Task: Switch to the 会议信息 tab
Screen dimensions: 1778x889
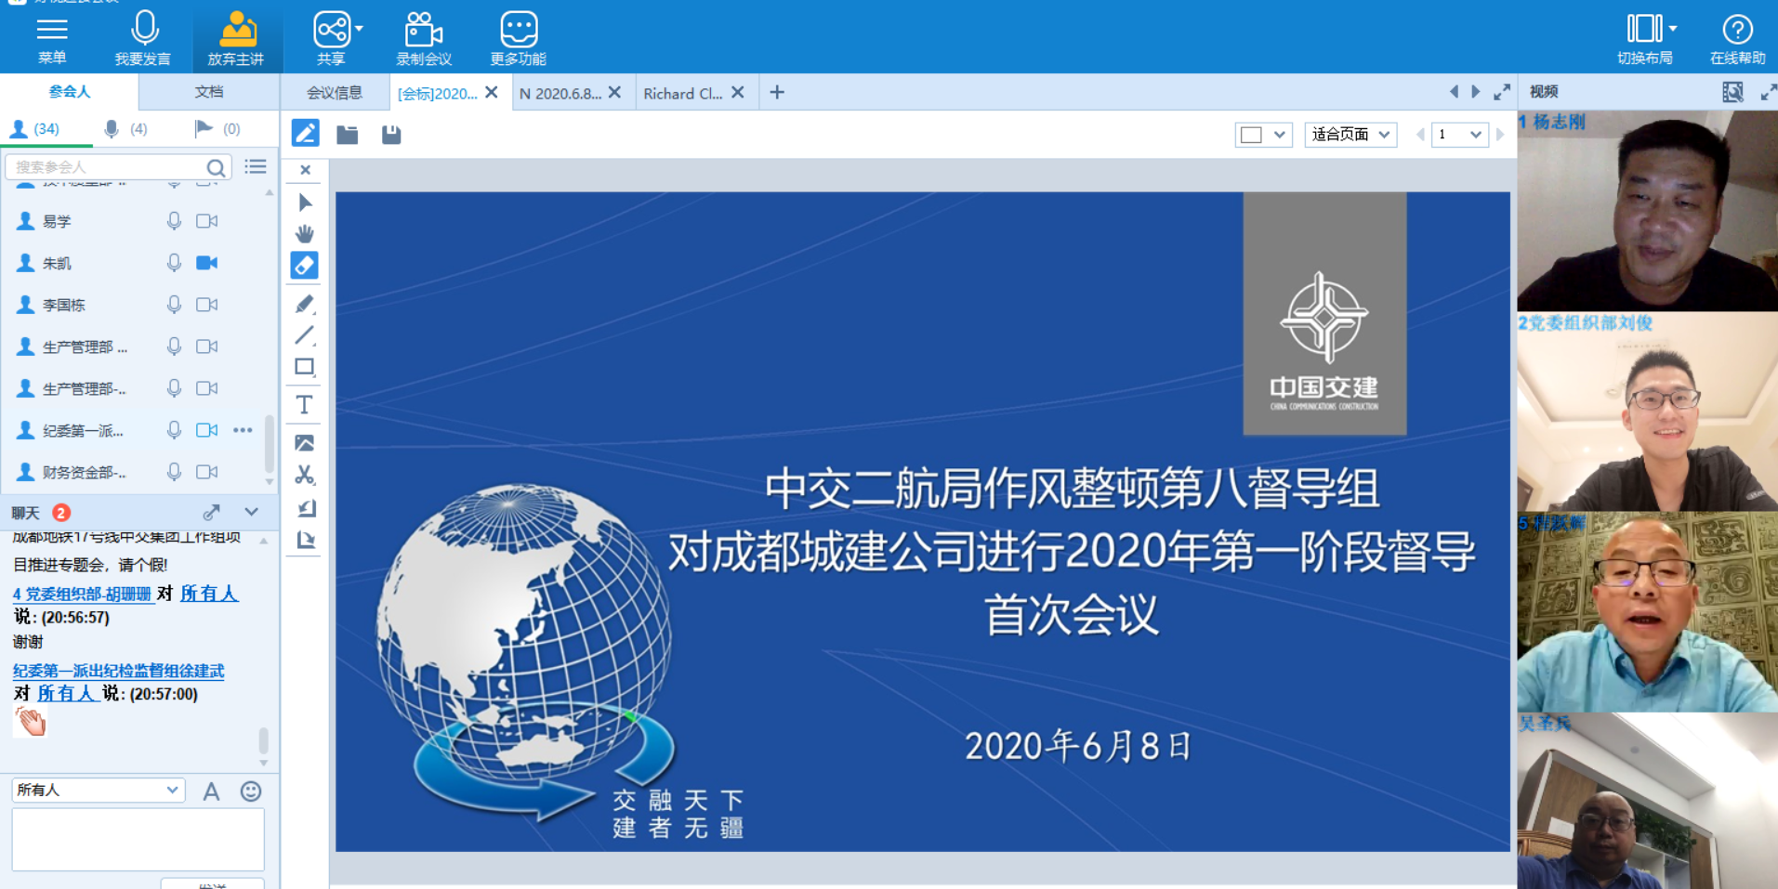Action: [x=335, y=93]
